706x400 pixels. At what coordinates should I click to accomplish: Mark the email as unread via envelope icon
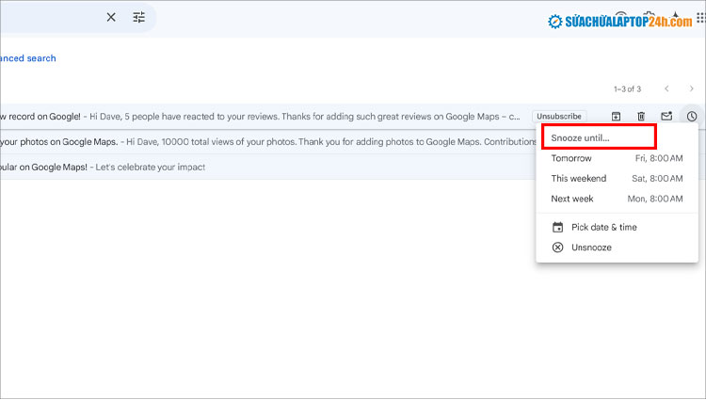pos(666,117)
